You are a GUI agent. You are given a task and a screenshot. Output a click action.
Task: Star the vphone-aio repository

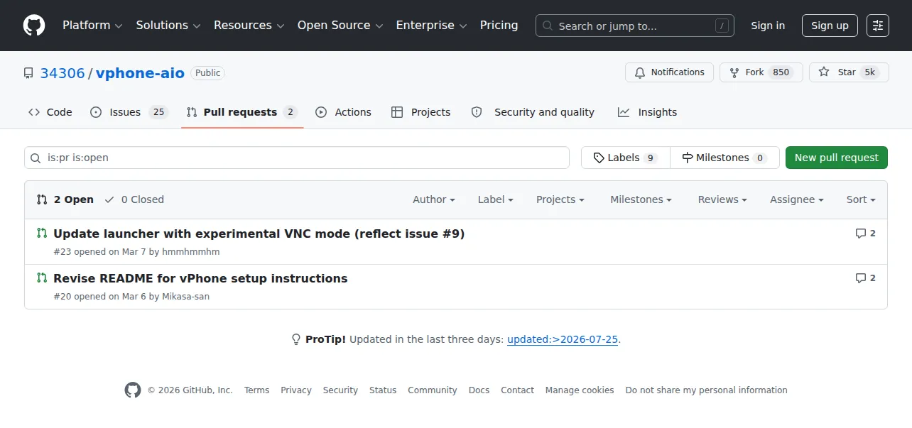[849, 72]
